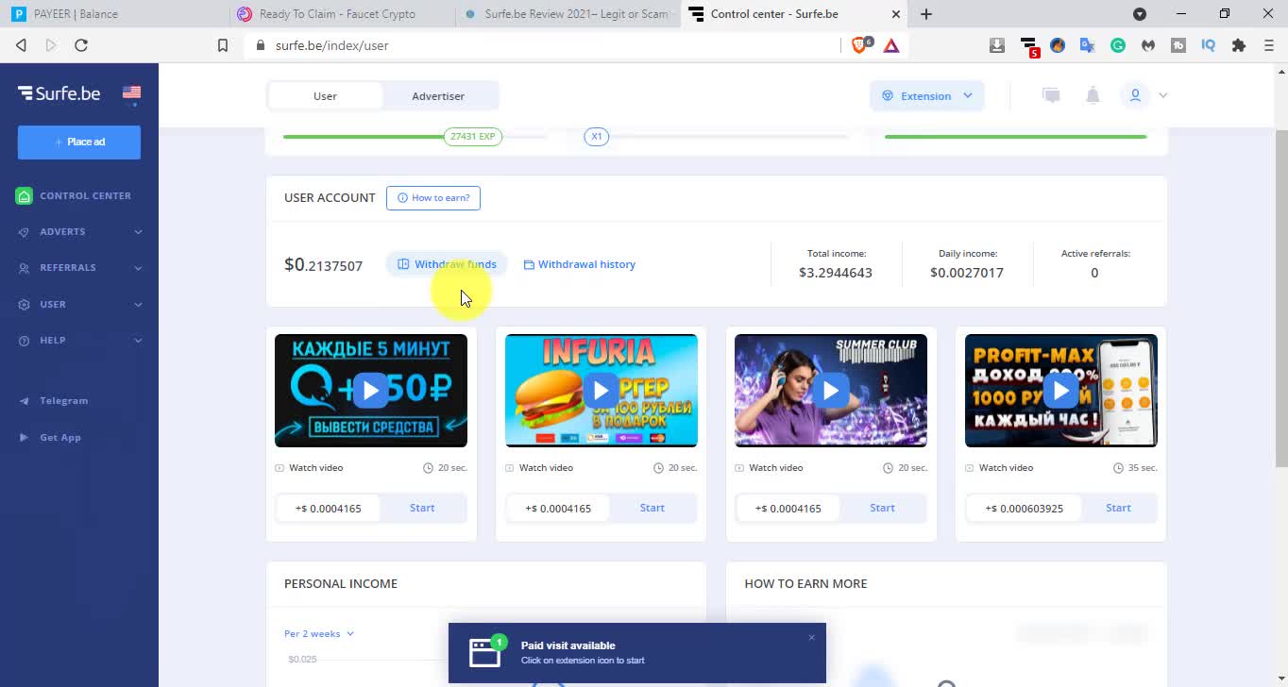
Task: Click the Paid visit available notification
Action: [x=637, y=653]
